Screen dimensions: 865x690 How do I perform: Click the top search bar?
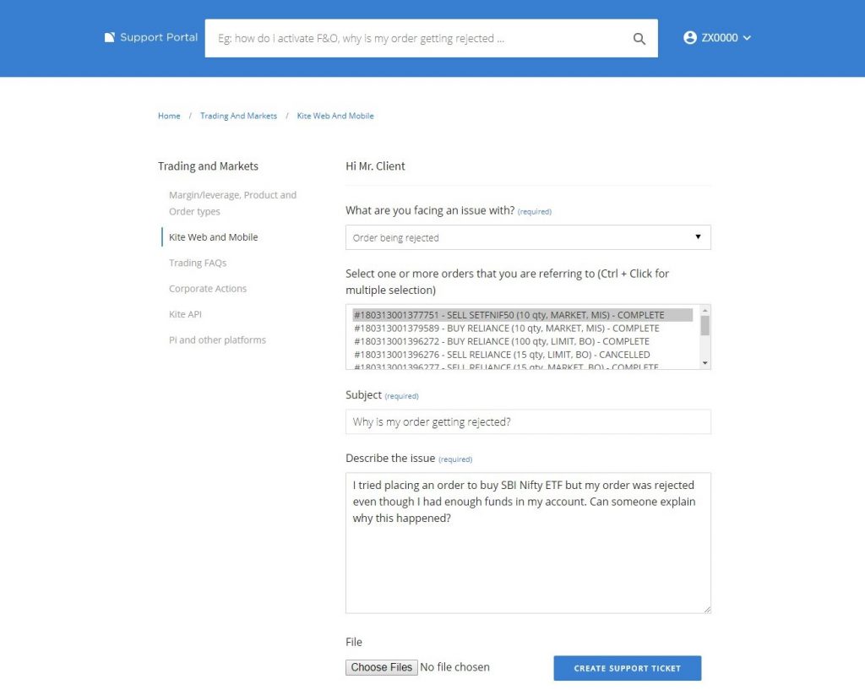click(x=422, y=38)
